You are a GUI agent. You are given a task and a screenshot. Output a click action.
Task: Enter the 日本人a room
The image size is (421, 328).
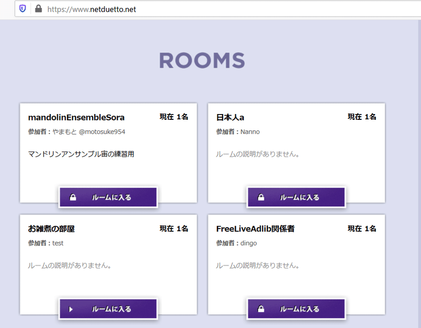[296, 198]
